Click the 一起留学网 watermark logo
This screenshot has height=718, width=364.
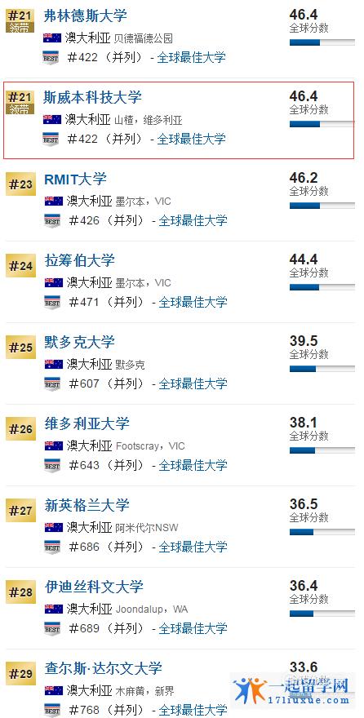pos(291,691)
